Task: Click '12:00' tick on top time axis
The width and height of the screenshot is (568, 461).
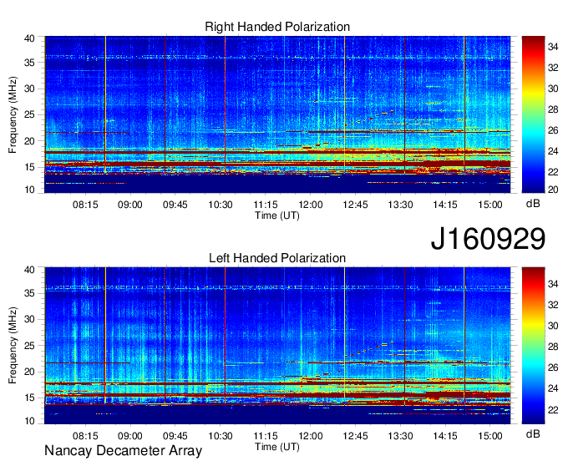Action: tap(311, 205)
